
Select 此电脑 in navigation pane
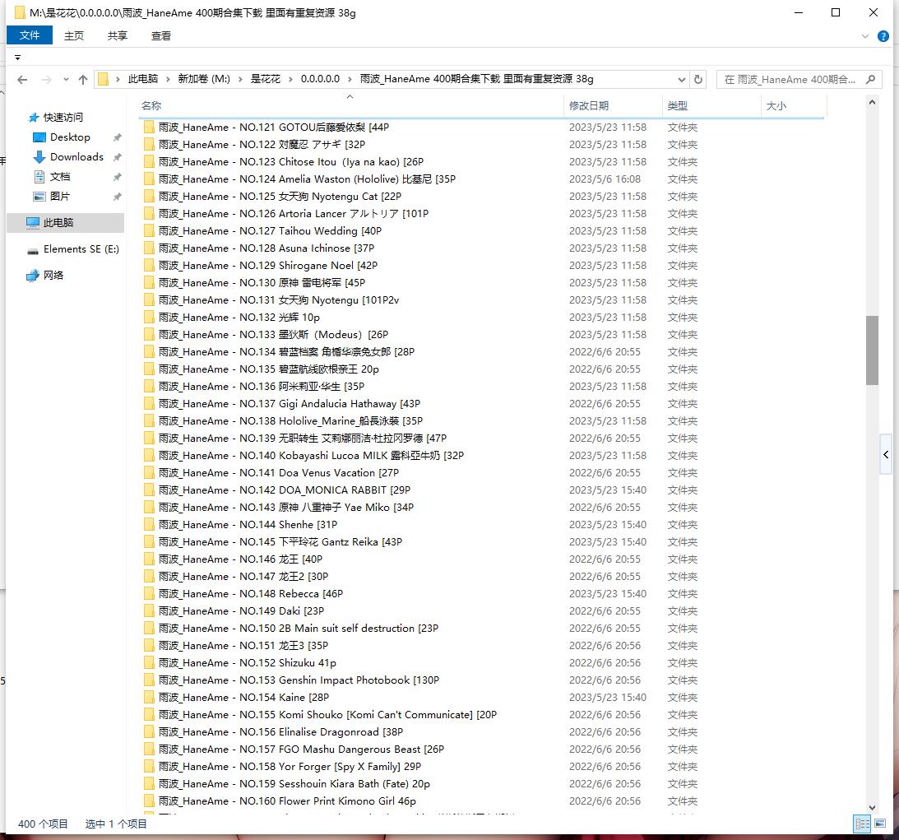[65, 222]
